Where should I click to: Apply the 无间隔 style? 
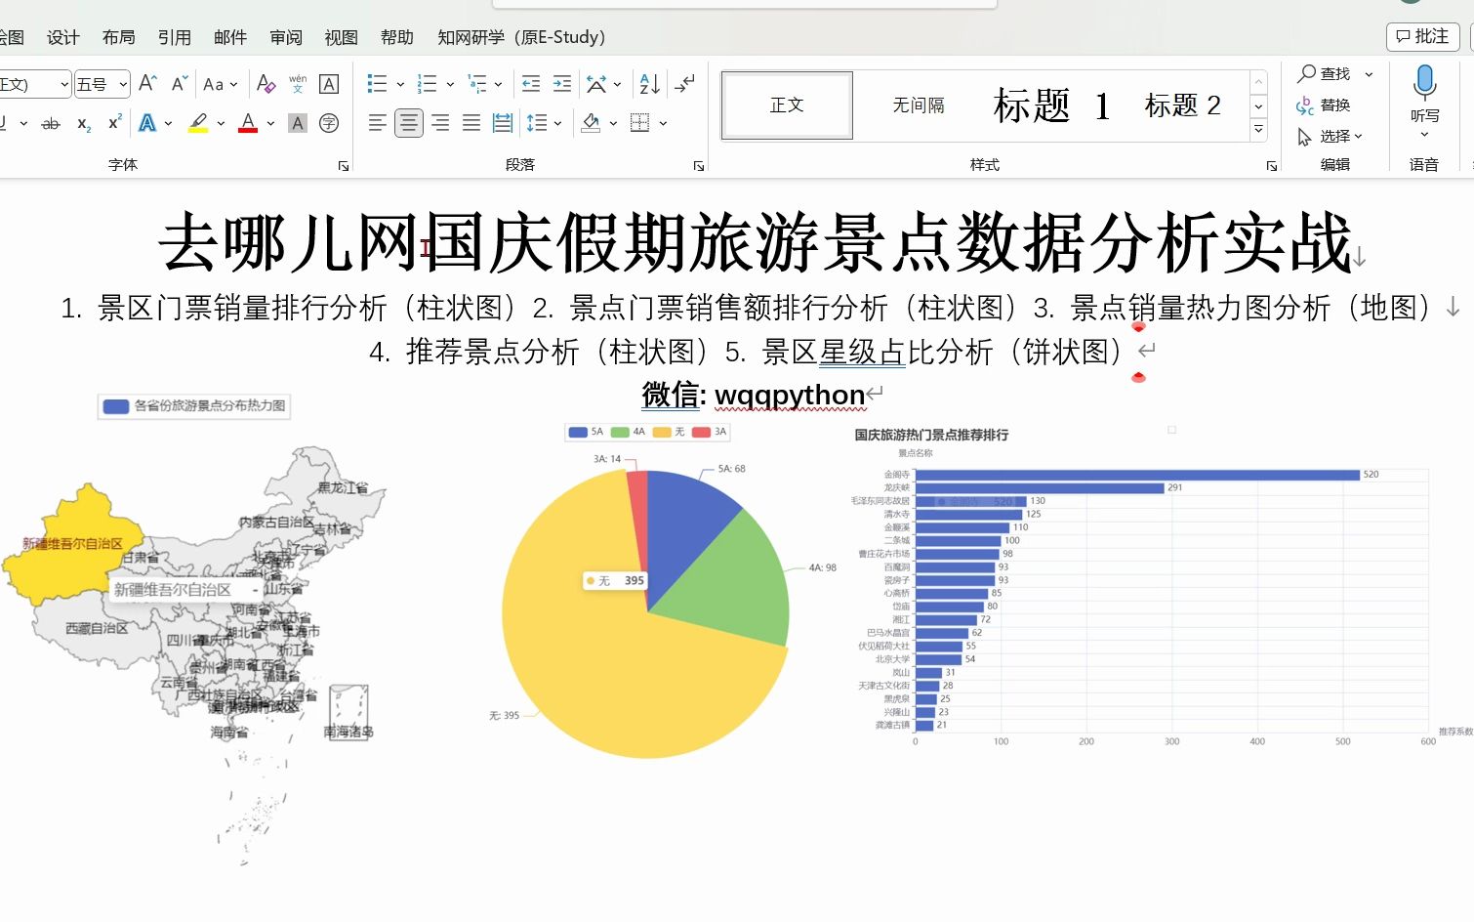919,105
